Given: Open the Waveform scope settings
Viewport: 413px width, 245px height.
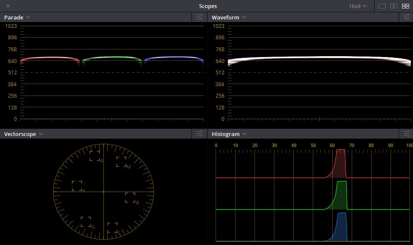Looking at the screenshot, I should pos(406,17).
